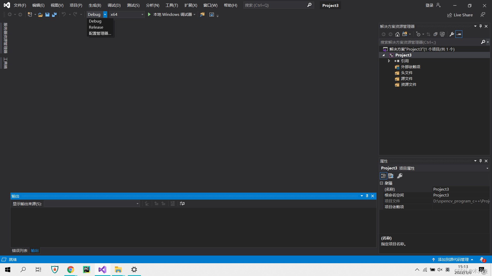Screen dimensions: 492x276
Task: Switch to the 错误列表 tab
Action: 19,250
